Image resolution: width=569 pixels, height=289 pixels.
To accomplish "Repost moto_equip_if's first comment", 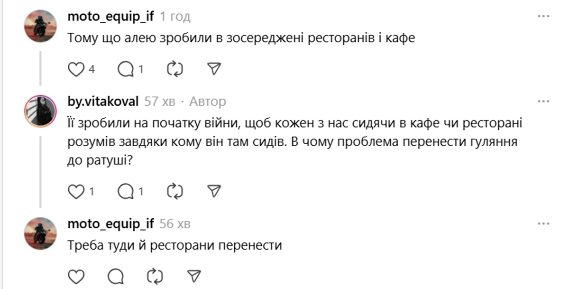I will pos(174,69).
